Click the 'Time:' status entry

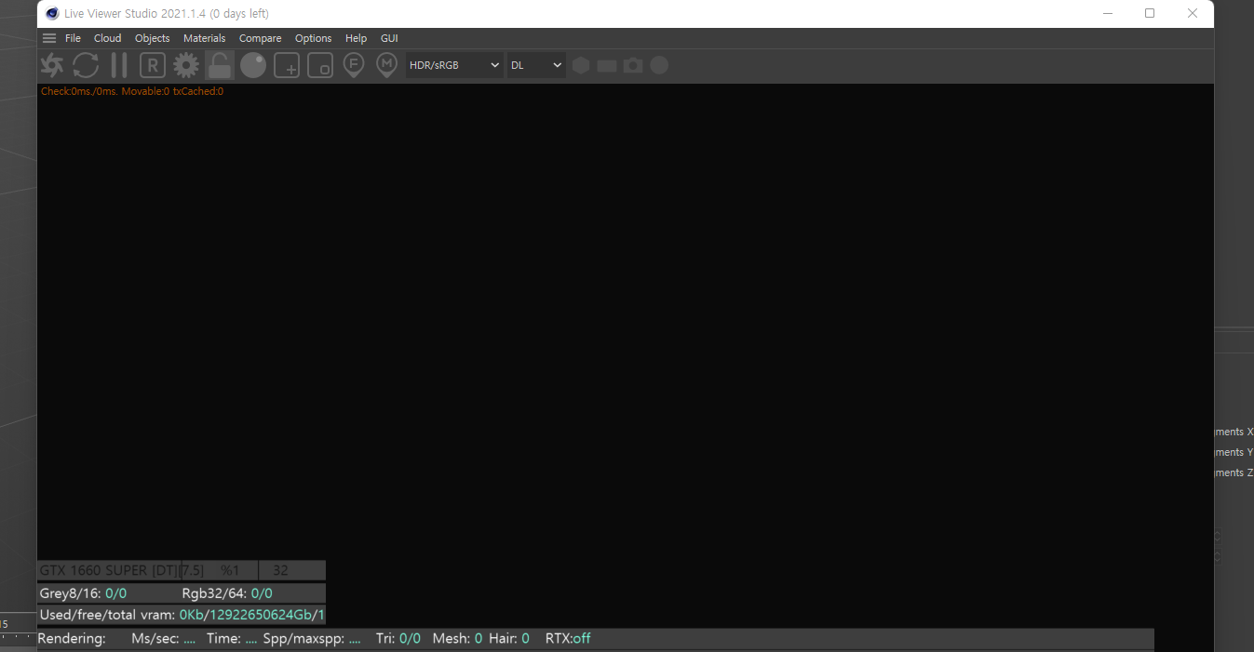tap(232, 639)
